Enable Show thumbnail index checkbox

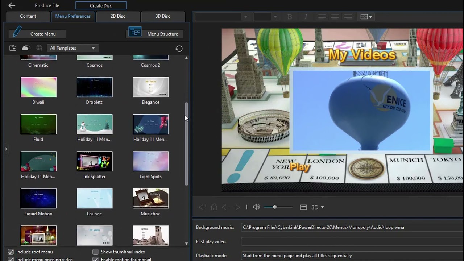[95, 252]
